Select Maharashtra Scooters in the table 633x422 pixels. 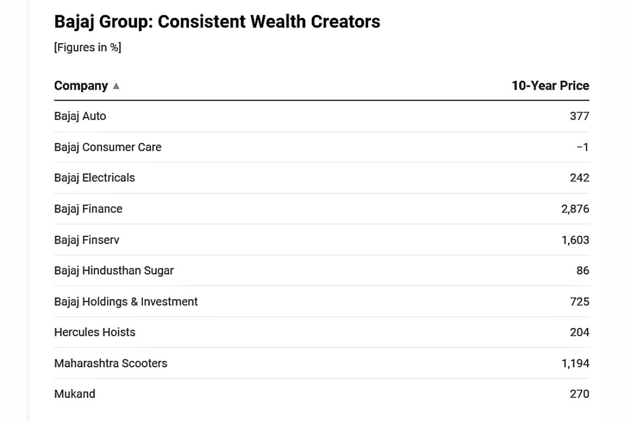point(111,363)
